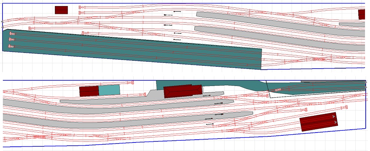The height and width of the screenshot is (151, 370).
Task: Click the buffer stop on the topmost upper-plan siding
Action: coord(82,7)
